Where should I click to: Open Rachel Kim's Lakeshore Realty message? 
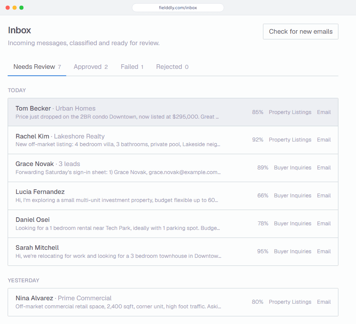coord(173,140)
